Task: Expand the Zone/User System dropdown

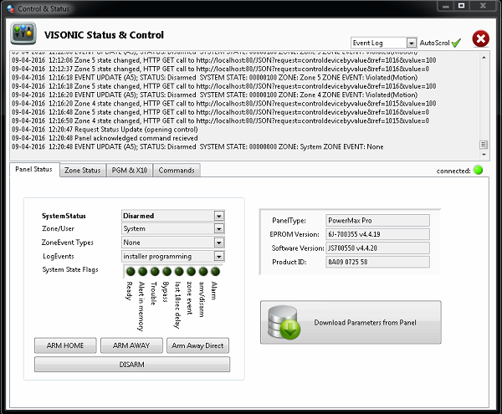Action: (x=218, y=229)
